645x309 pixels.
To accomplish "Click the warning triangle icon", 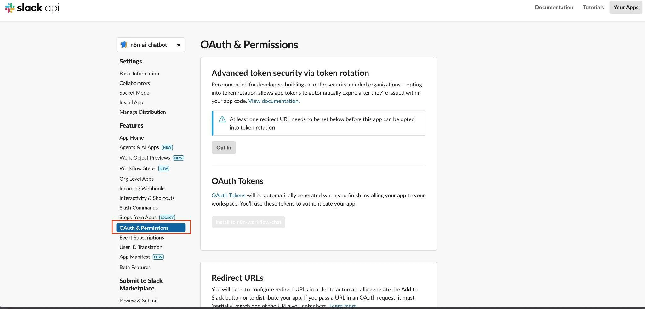I will (x=222, y=119).
